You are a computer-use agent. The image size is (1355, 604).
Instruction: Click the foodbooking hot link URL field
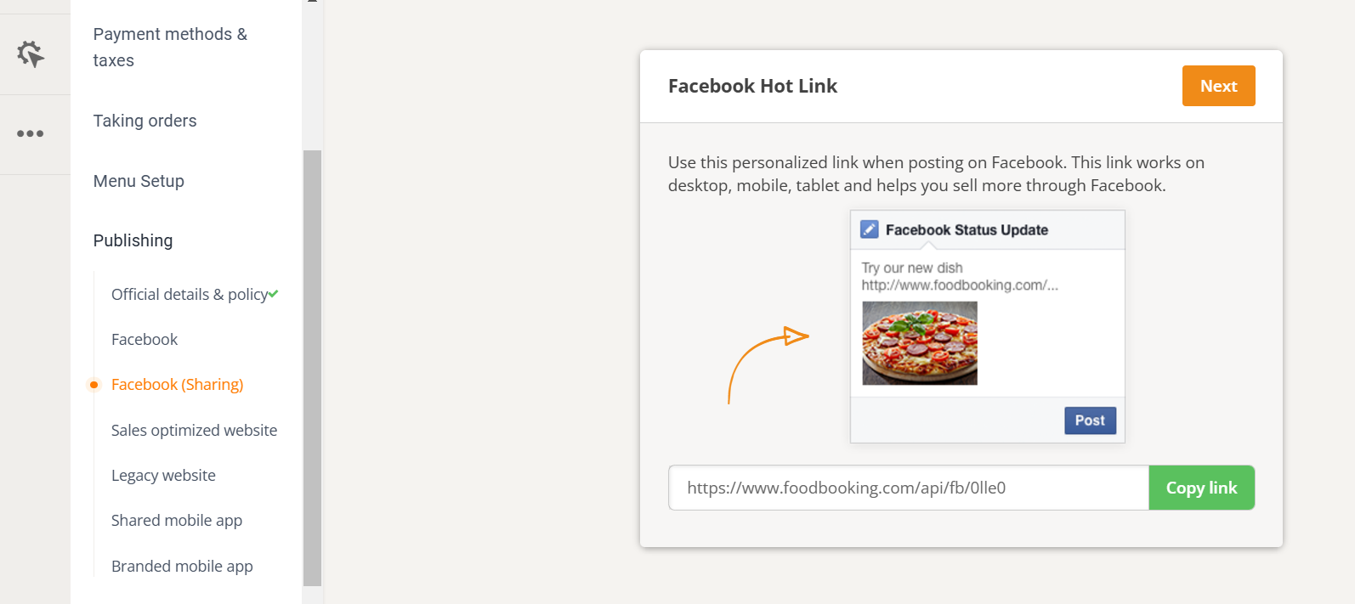[x=908, y=488]
